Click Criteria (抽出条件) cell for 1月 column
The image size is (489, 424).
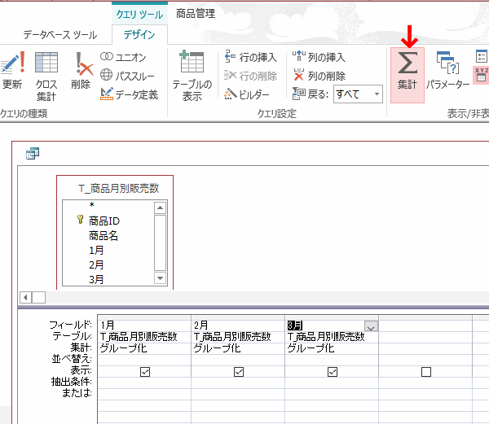pos(144,382)
